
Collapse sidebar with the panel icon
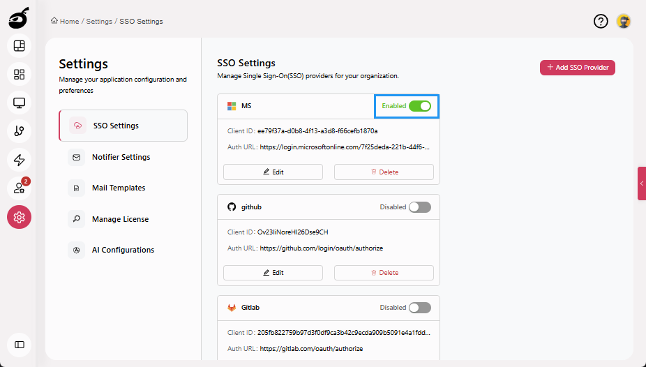click(x=19, y=345)
